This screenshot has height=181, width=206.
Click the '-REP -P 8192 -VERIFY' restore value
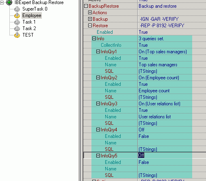click(162, 26)
